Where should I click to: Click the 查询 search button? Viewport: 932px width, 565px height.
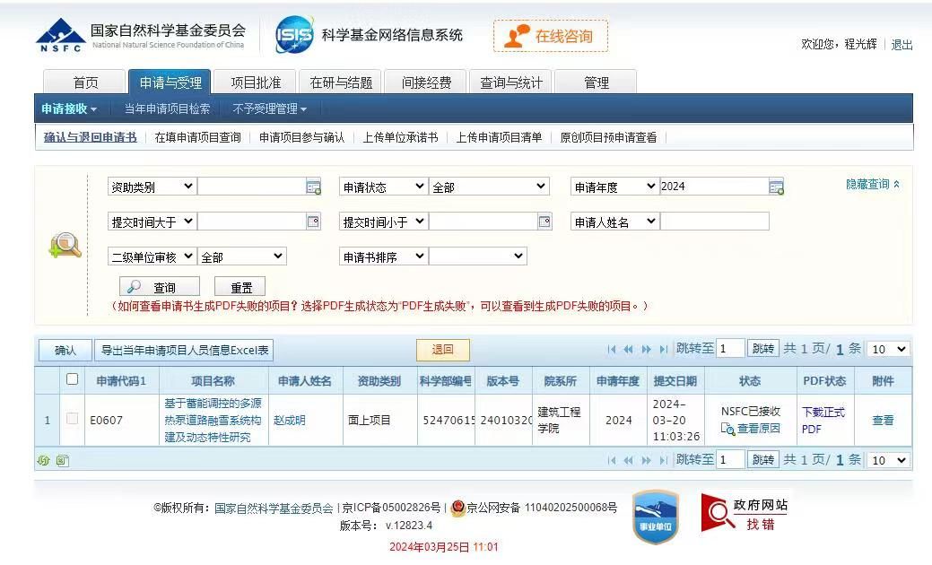160,286
